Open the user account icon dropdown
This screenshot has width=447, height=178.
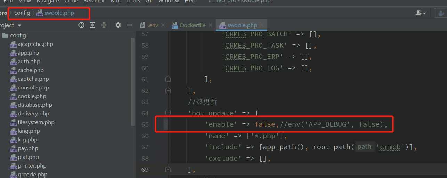pyautogui.click(x=421, y=13)
